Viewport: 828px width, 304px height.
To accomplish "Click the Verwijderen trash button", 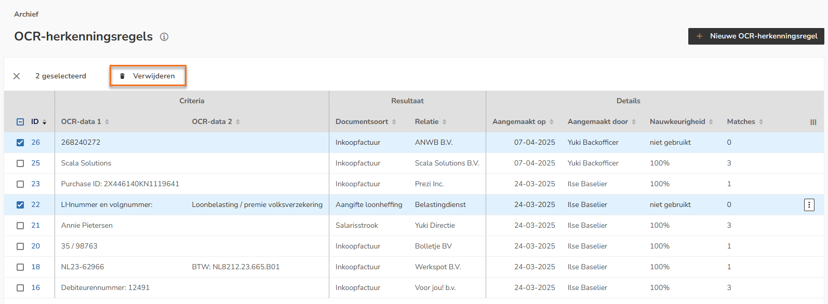I will click(148, 76).
